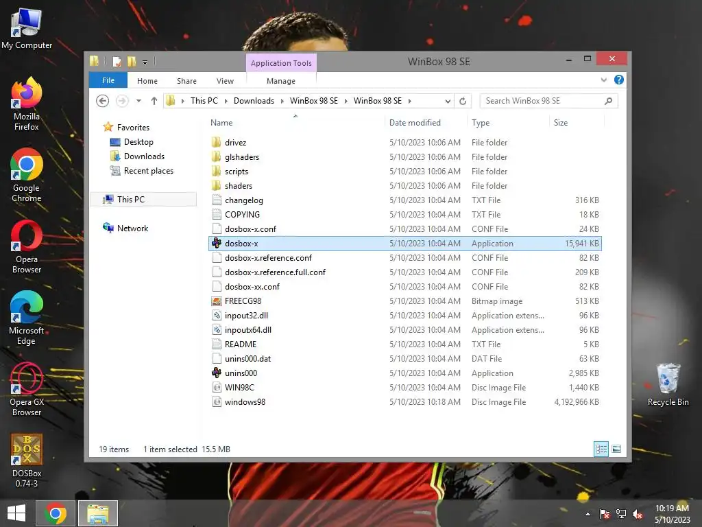The height and width of the screenshot is (527, 702).
Task: Switch to Details view button
Action: (x=601, y=449)
